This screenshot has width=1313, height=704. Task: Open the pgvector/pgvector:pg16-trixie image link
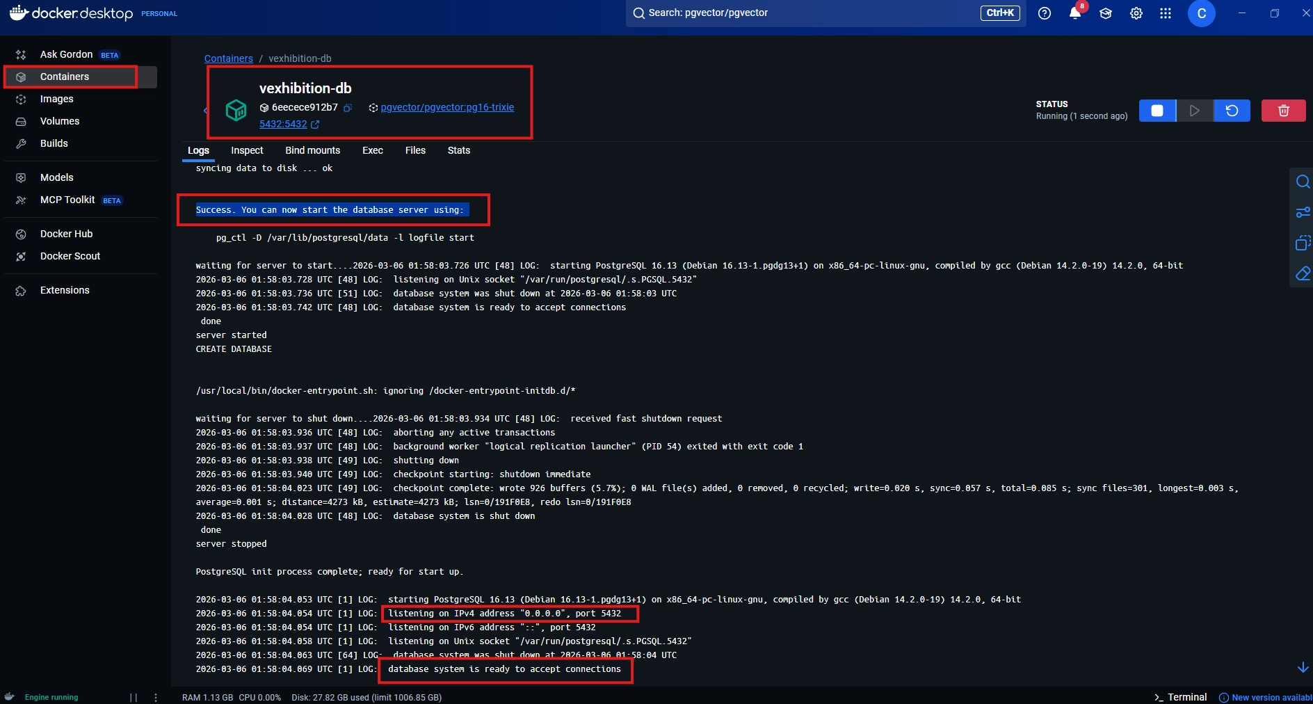[447, 107]
